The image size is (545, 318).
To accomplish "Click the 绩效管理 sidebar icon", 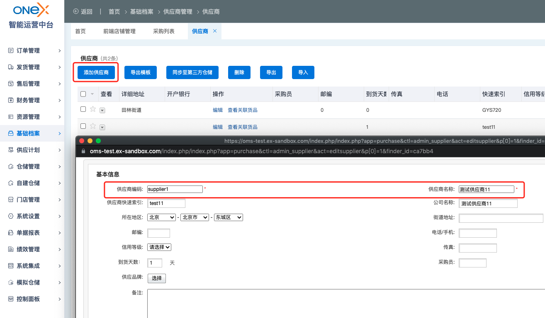I will click(11, 249).
